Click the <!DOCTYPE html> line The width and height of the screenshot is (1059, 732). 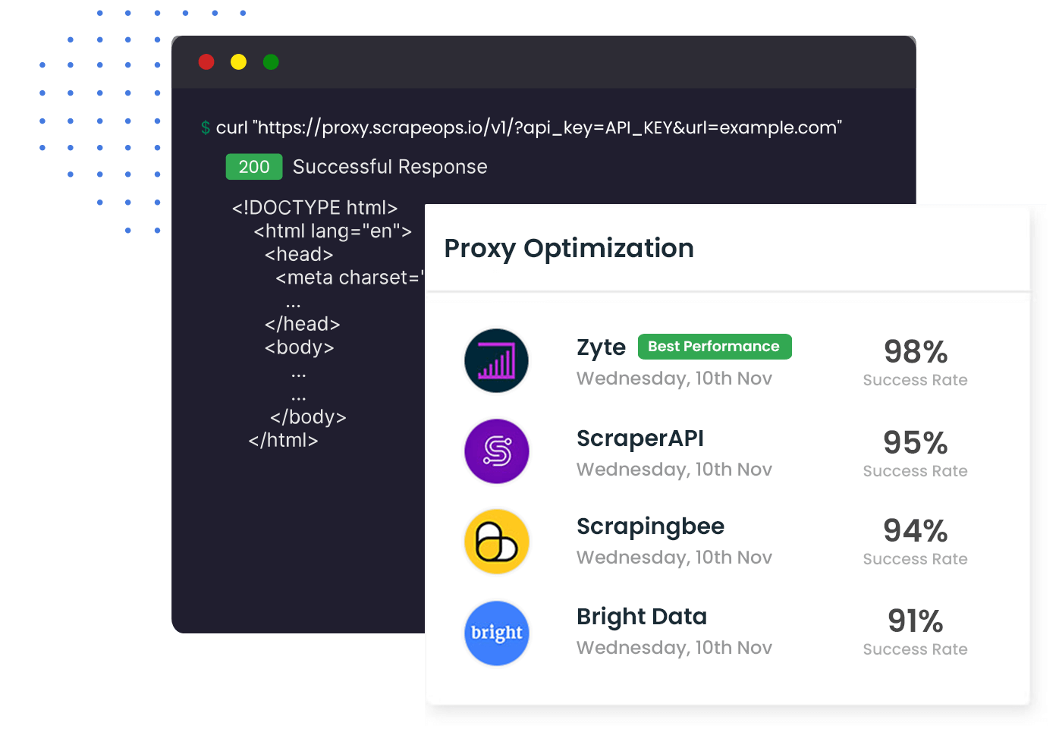coord(315,208)
